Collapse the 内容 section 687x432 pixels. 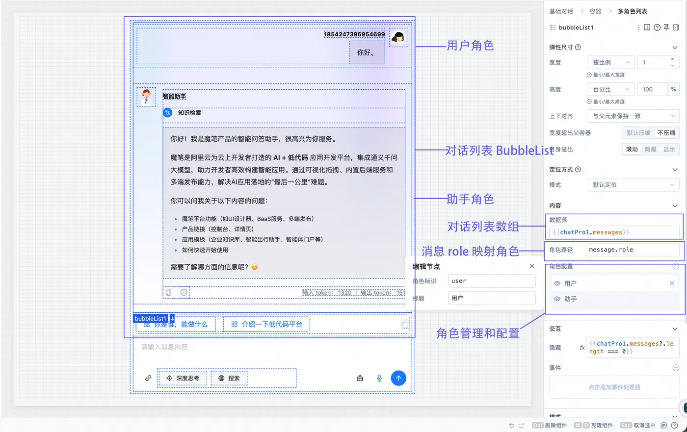[x=675, y=205]
